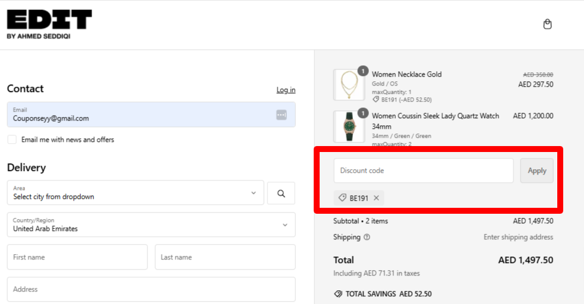Screen dimensions: 584x304
Task: Click the Last name field
Action: pos(225,257)
